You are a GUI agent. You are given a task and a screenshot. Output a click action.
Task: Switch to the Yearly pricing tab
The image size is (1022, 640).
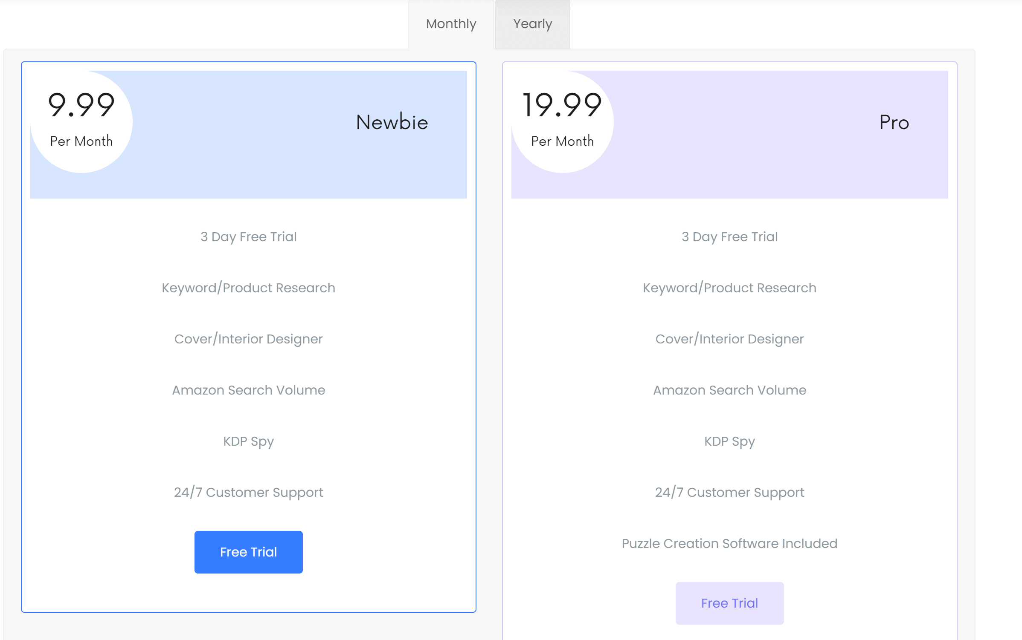point(532,24)
